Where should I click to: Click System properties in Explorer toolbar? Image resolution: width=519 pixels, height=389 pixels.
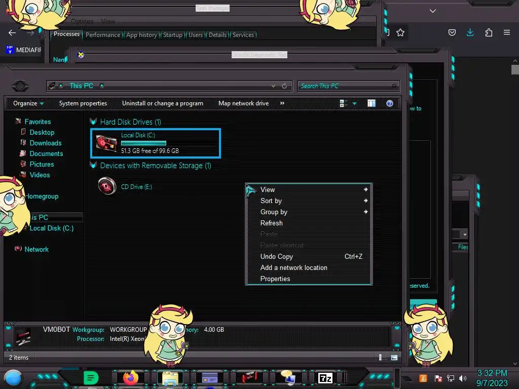(83, 103)
